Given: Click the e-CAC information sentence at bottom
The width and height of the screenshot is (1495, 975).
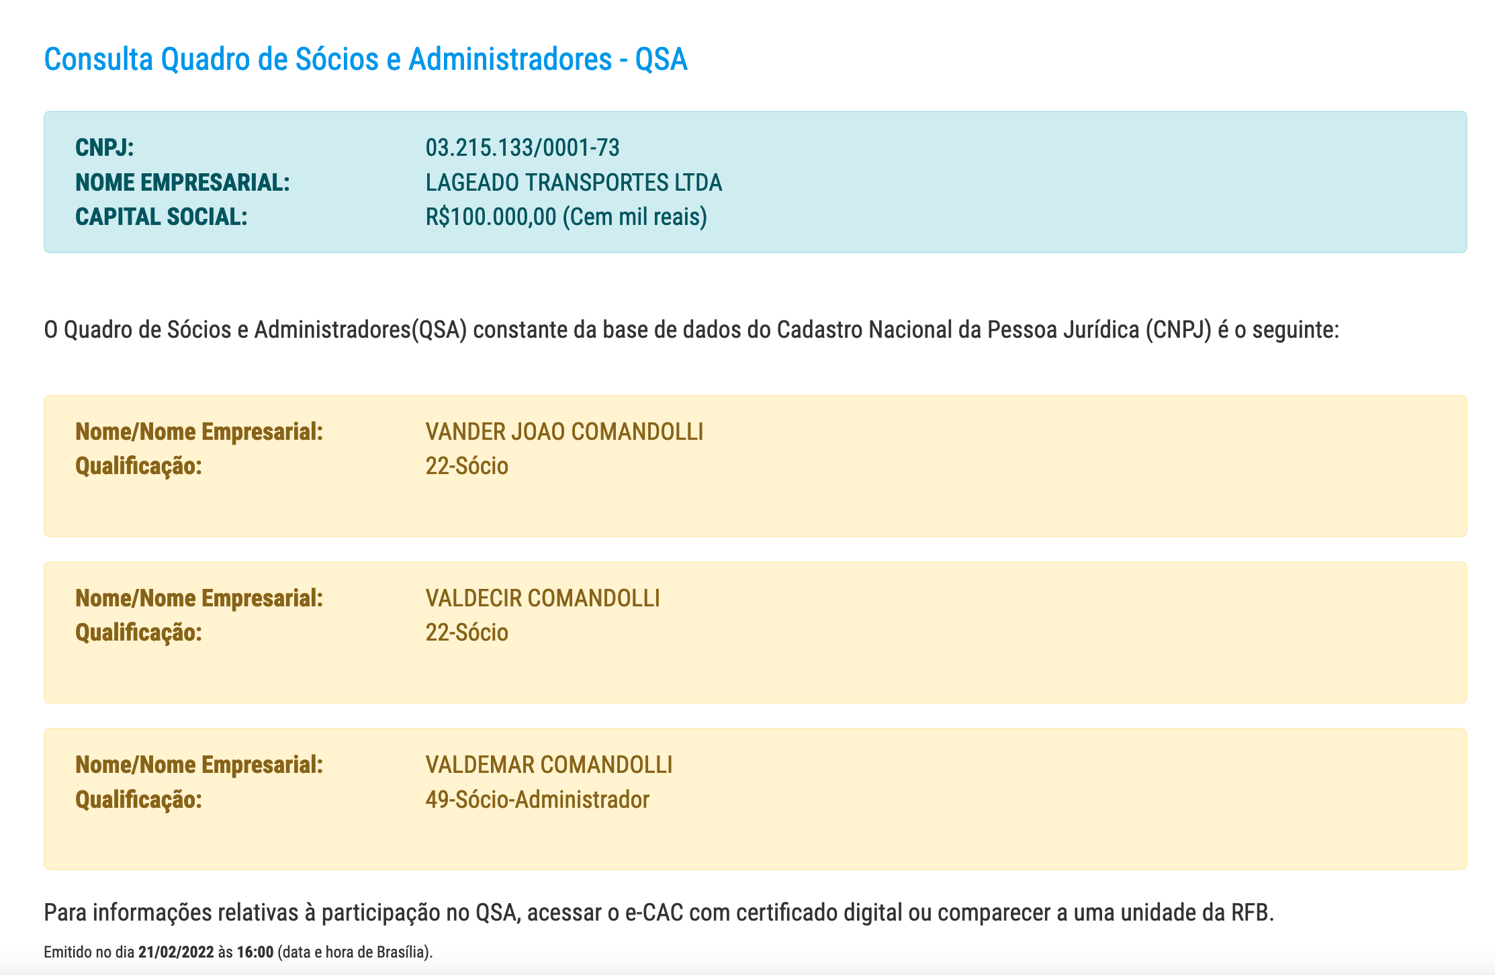Looking at the screenshot, I should click(659, 913).
